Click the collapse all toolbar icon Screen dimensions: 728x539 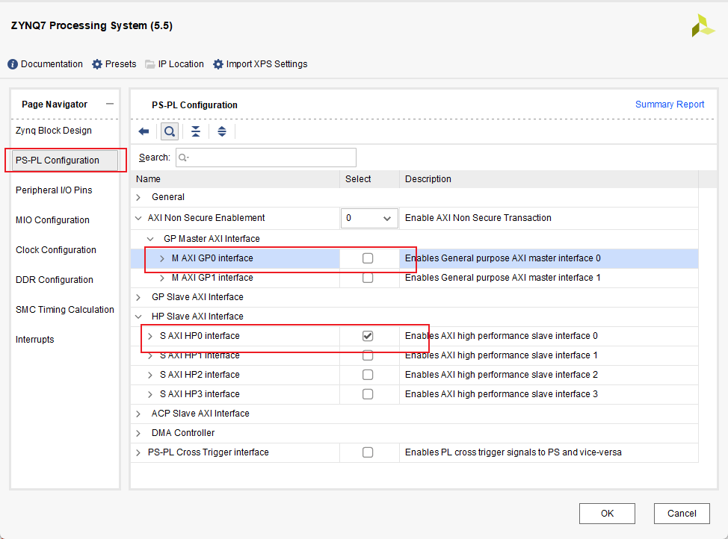tap(196, 131)
